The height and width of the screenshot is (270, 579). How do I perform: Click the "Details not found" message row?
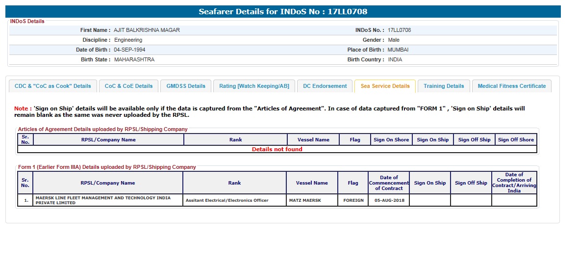point(277,149)
